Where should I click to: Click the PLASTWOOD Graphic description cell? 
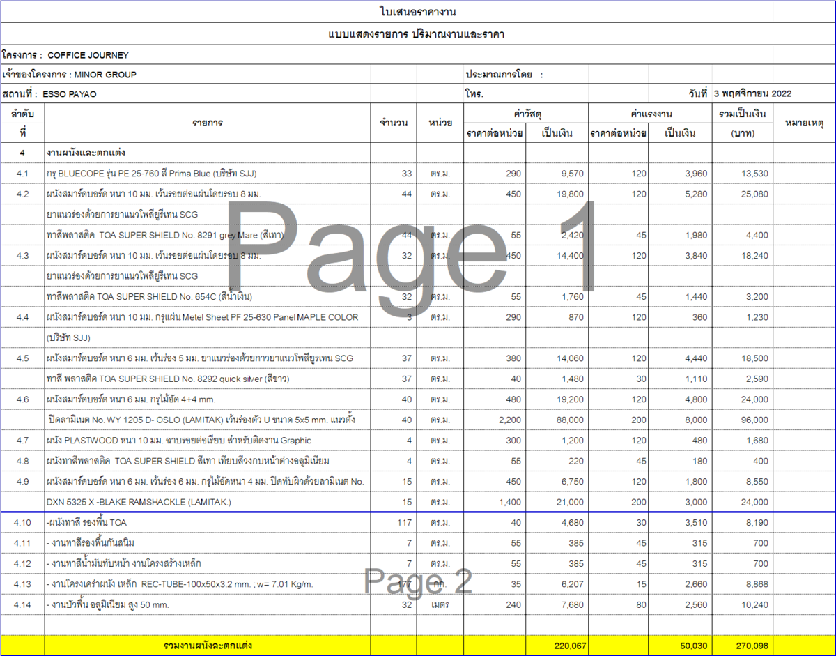tap(208, 441)
